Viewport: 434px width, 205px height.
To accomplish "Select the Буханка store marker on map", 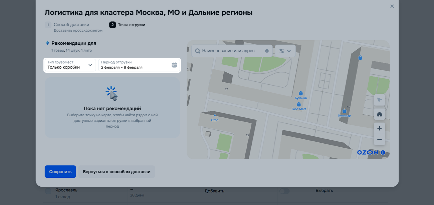I will pyautogui.click(x=300, y=94).
